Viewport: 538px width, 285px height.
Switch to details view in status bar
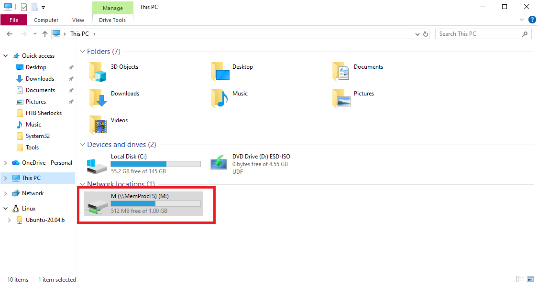click(x=520, y=279)
